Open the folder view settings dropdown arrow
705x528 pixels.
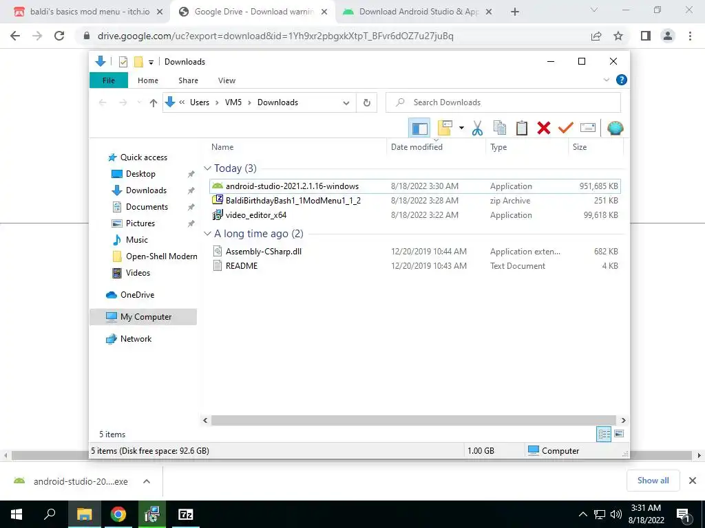(x=461, y=128)
